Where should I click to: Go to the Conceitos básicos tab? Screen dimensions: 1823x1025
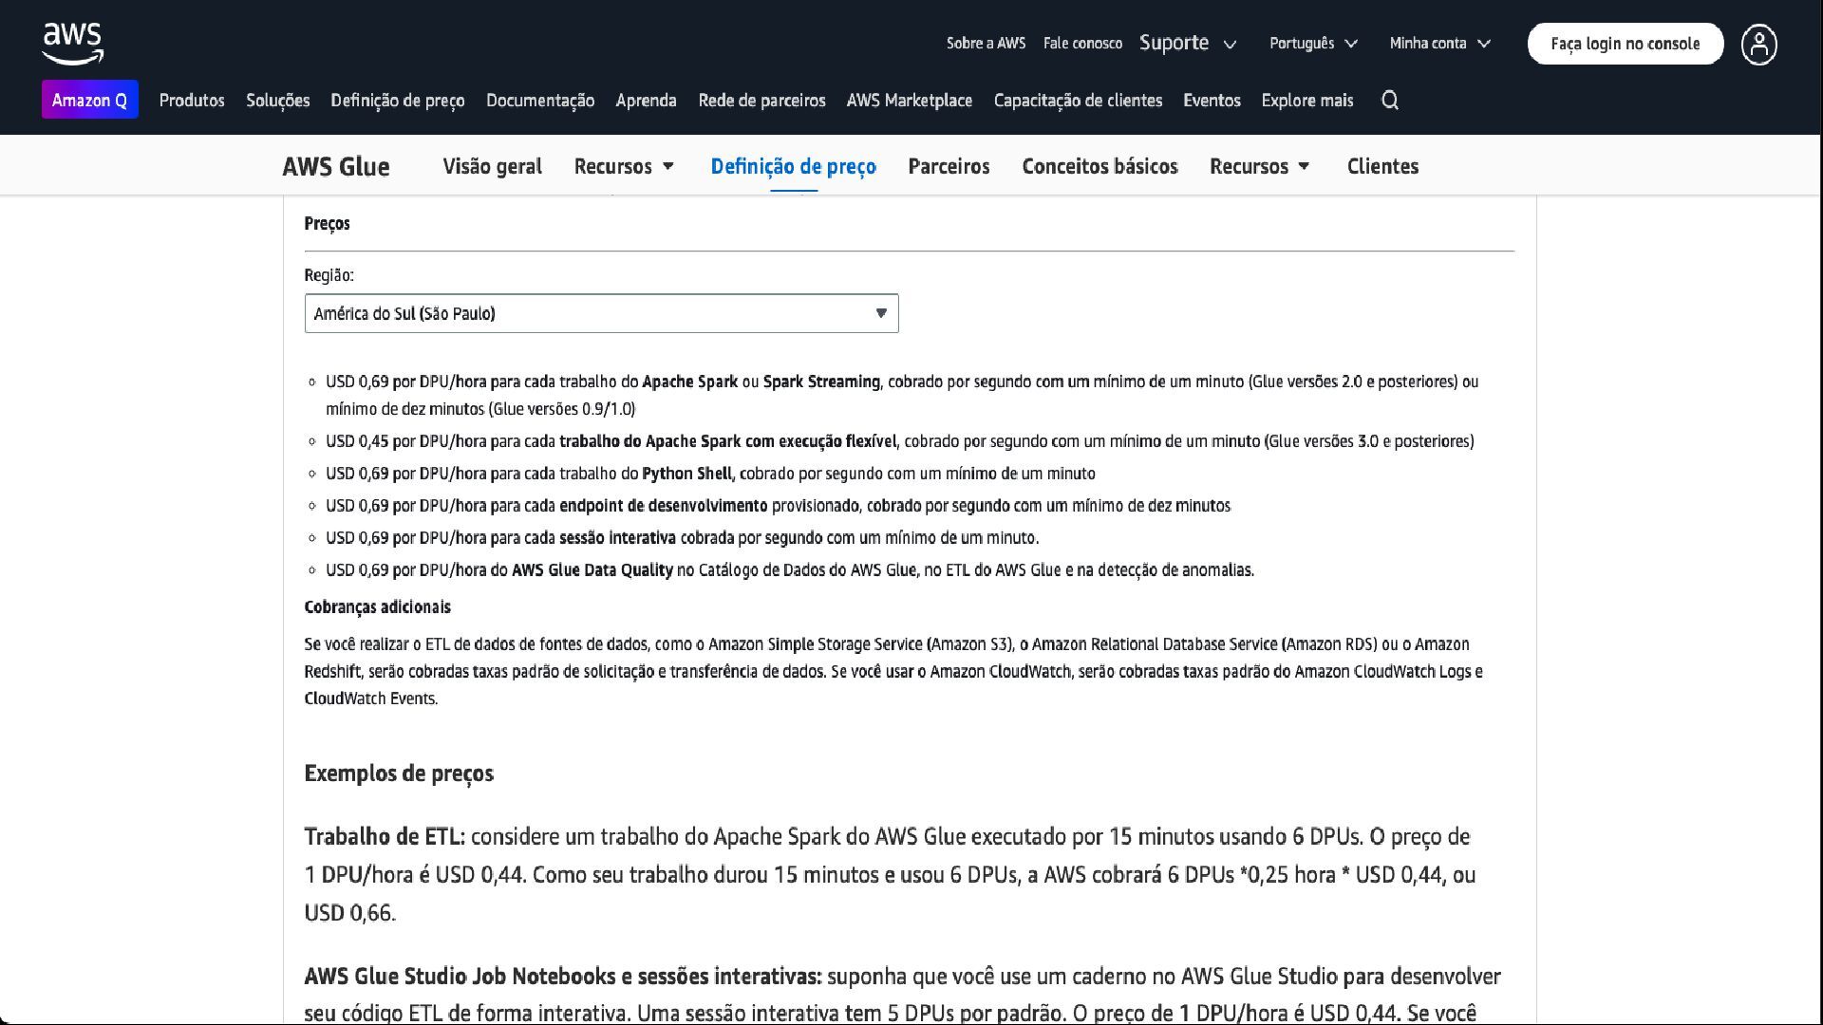click(1099, 166)
